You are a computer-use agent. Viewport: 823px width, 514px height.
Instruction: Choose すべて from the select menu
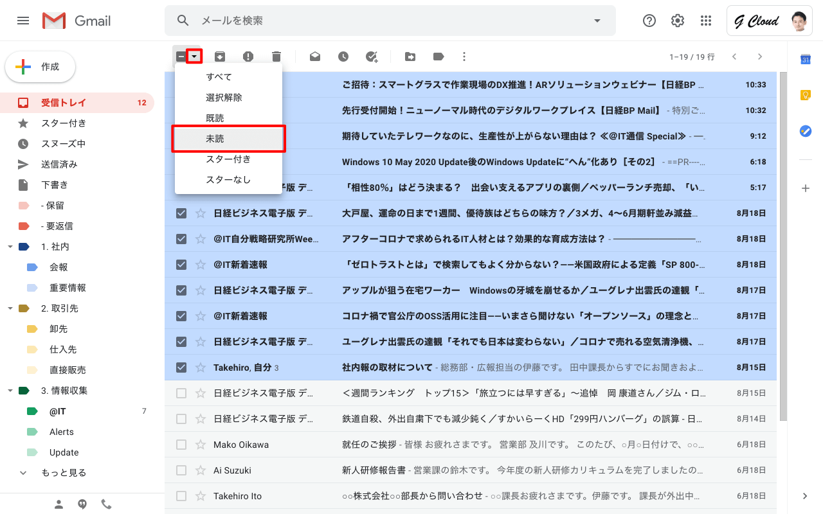click(x=228, y=77)
